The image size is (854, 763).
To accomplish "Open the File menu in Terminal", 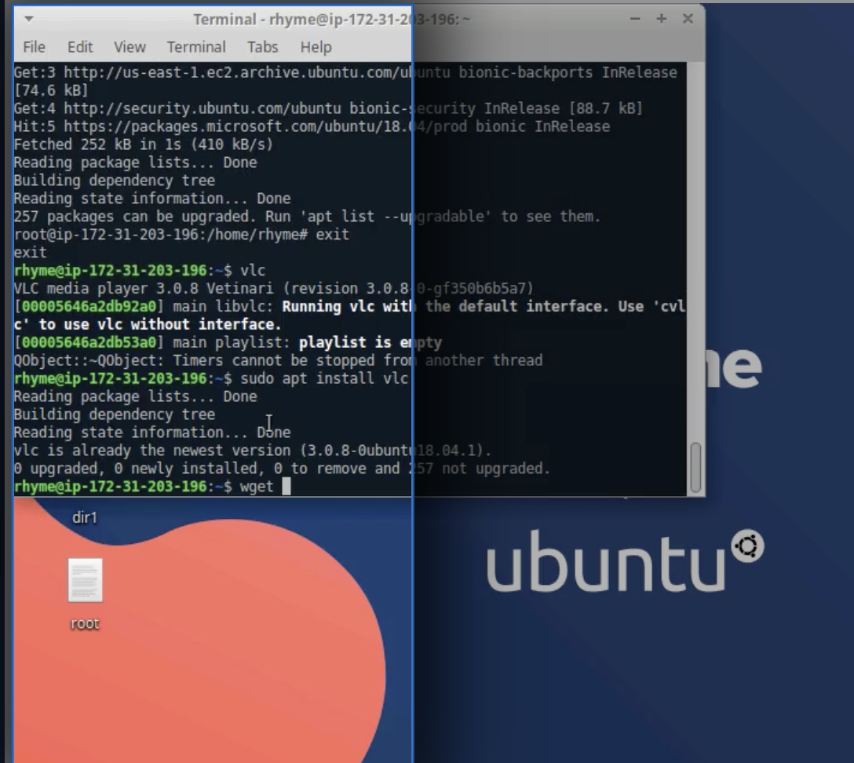I will click(x=34, y=47).
